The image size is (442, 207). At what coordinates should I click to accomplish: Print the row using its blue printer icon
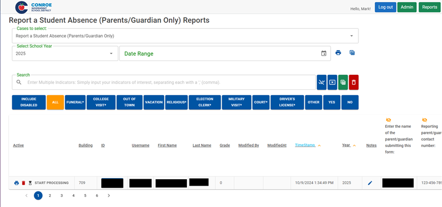click(x=17, y=183)
